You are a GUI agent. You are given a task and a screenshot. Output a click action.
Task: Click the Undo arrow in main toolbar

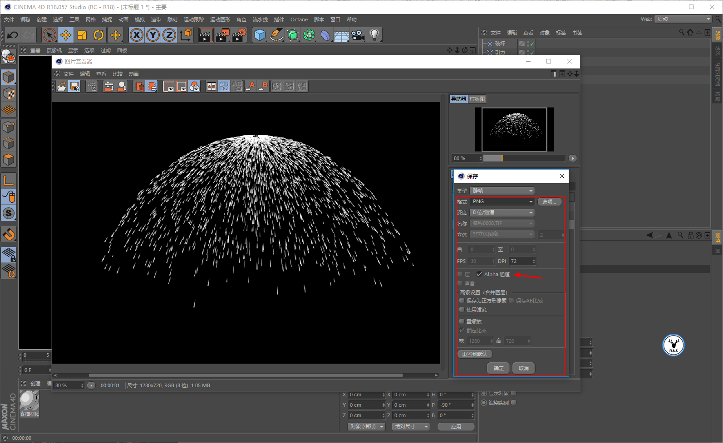tap(13, 35)
